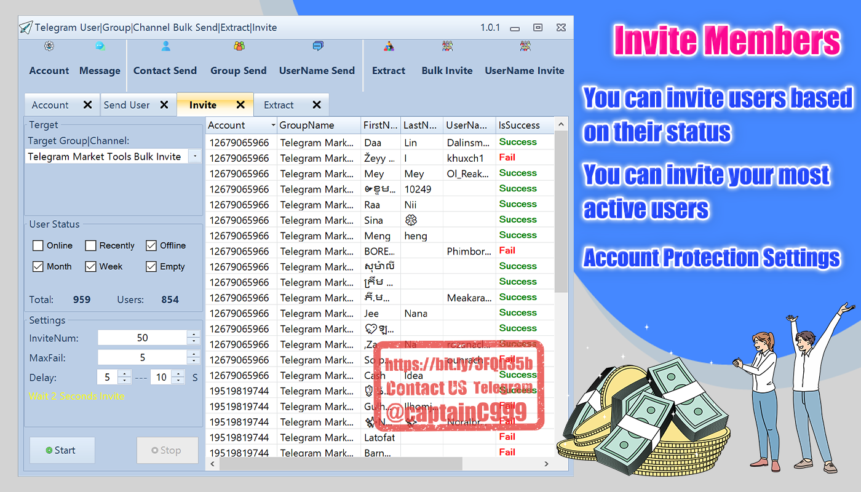861x492 pixels.
Task: Click the Message toolbar icon
Action: [100, 47]
